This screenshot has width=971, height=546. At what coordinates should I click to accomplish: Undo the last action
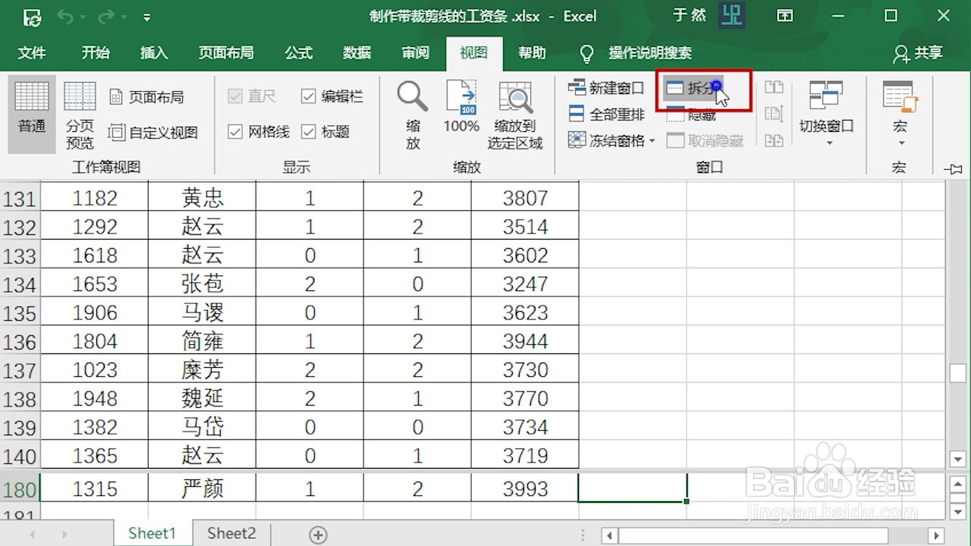click(65, 17)
